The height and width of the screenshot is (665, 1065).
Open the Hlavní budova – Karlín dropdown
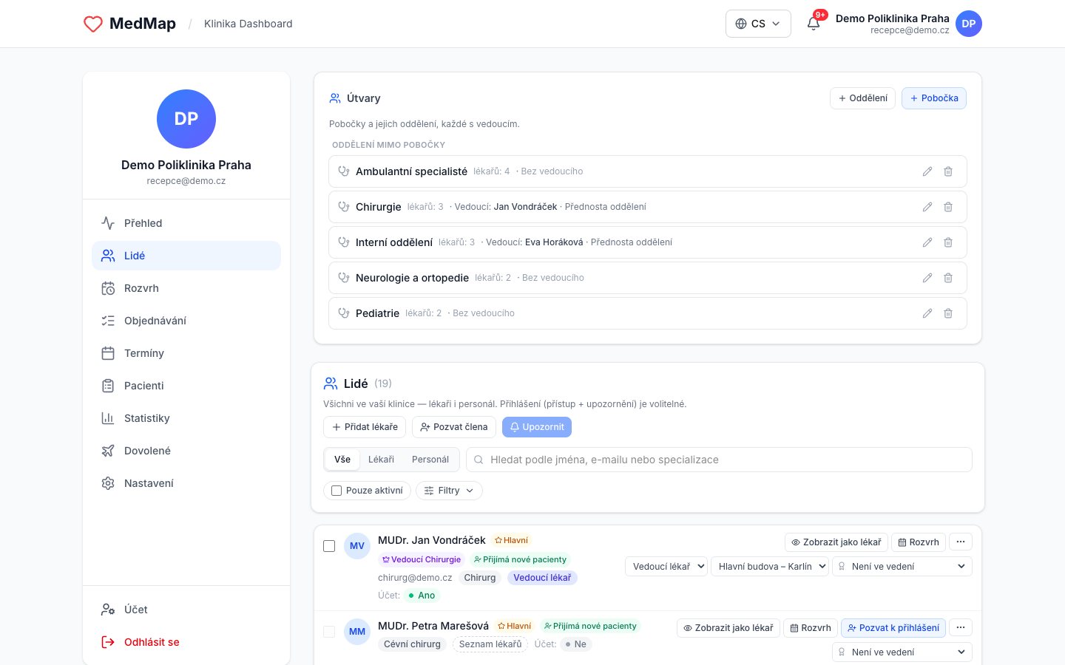pos(770,567)
